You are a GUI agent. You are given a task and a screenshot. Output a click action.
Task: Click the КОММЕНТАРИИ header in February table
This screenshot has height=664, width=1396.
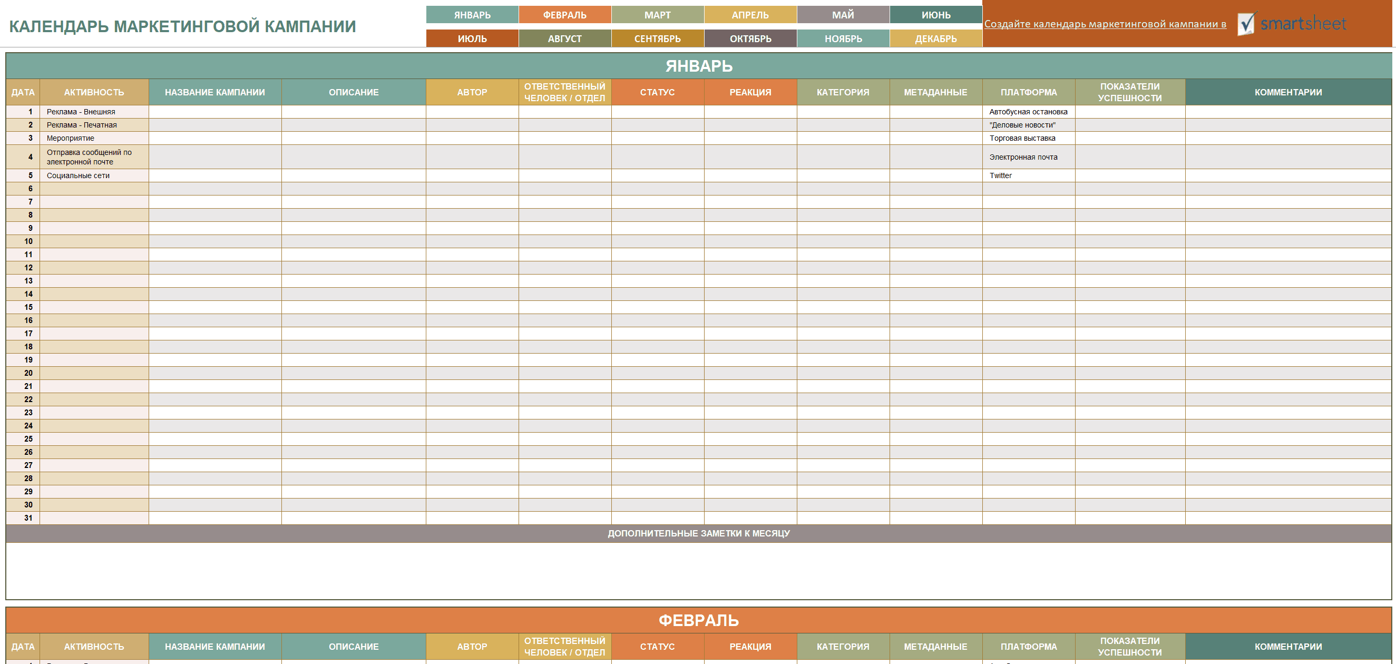coord(1288,647)
